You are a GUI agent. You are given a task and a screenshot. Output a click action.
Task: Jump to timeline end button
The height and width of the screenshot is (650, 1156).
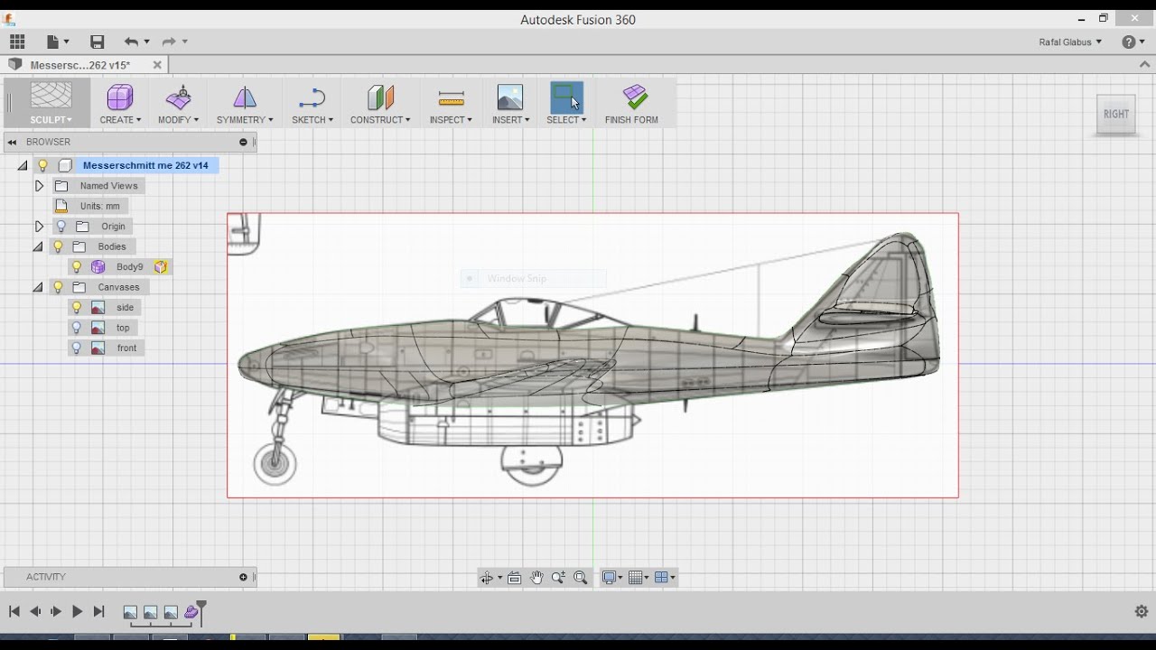[x=98, y=612]
